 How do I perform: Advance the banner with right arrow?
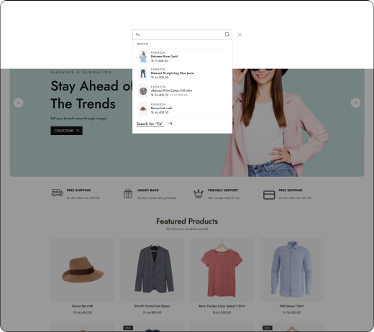355,103
